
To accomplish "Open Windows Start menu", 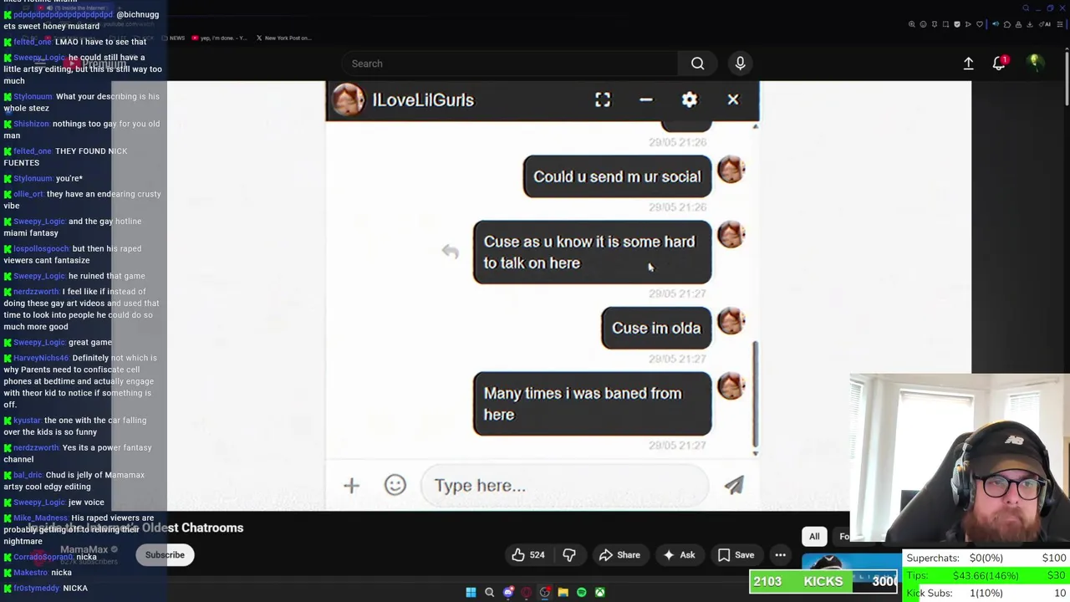I will point(471,593).
